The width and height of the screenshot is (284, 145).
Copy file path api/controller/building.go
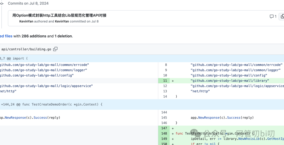coord(55,49)
